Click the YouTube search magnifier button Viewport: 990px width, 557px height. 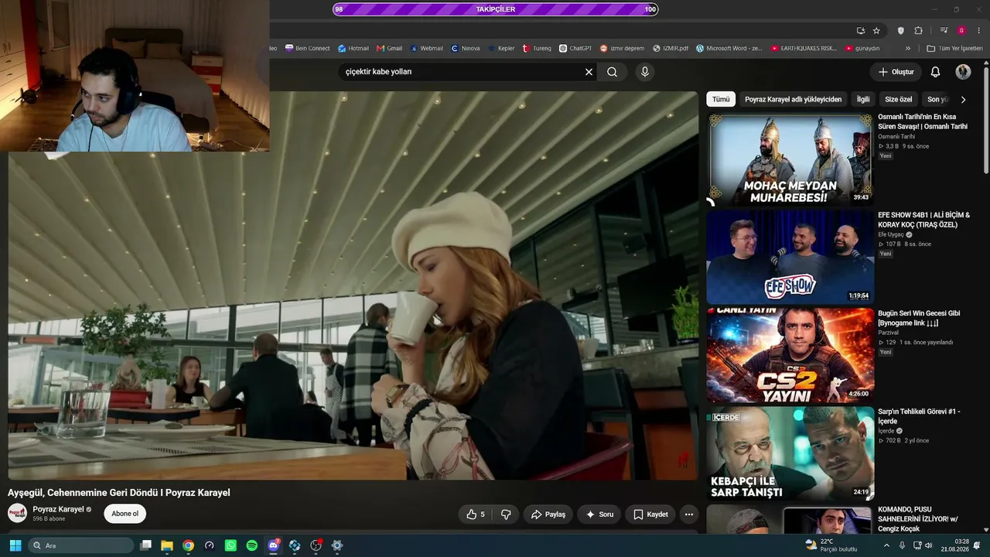(612, 72)
